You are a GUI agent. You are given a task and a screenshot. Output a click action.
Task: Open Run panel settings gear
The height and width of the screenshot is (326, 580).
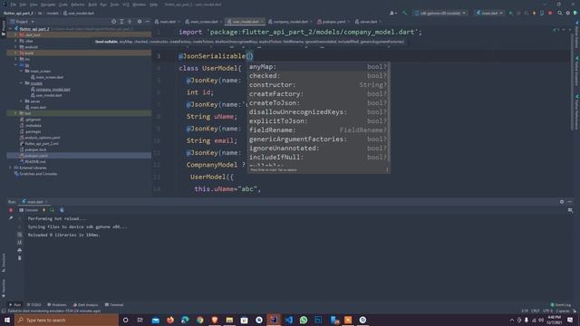562,201
